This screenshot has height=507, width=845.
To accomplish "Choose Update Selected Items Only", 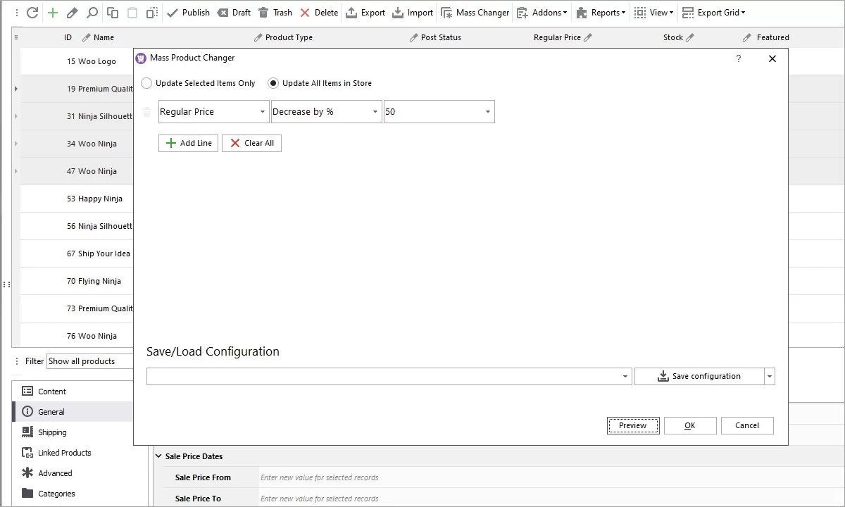I will click(x=146, y=82).
